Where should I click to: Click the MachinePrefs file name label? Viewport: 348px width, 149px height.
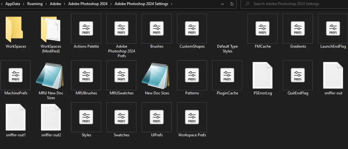click(x=16, y=93)
